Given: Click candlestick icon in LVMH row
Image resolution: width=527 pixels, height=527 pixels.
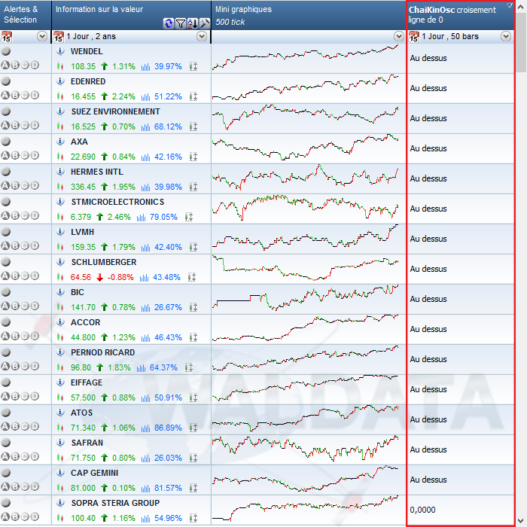Looking at the screenshot, I should point(60,247).
